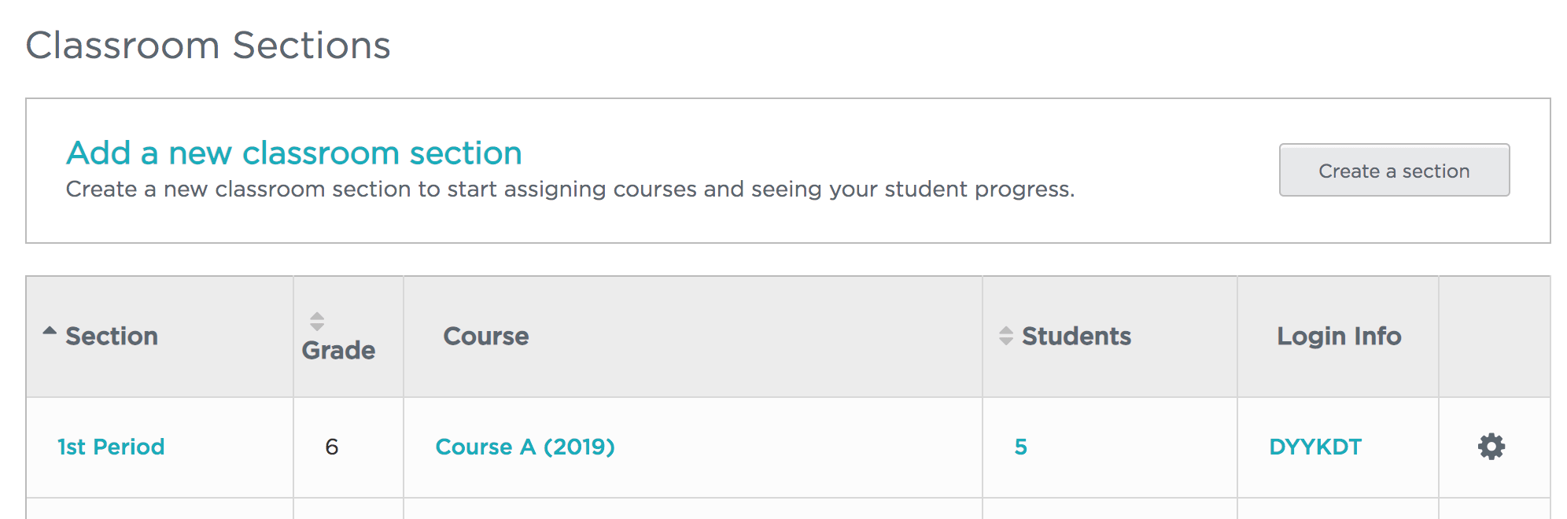Click the sort arrows above Grade
1567x519 pixels.
click(316, 321)
